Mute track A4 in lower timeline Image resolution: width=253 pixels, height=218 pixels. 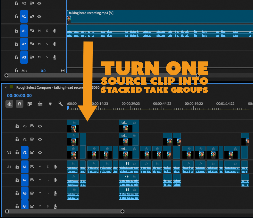(x=40, y=206)
